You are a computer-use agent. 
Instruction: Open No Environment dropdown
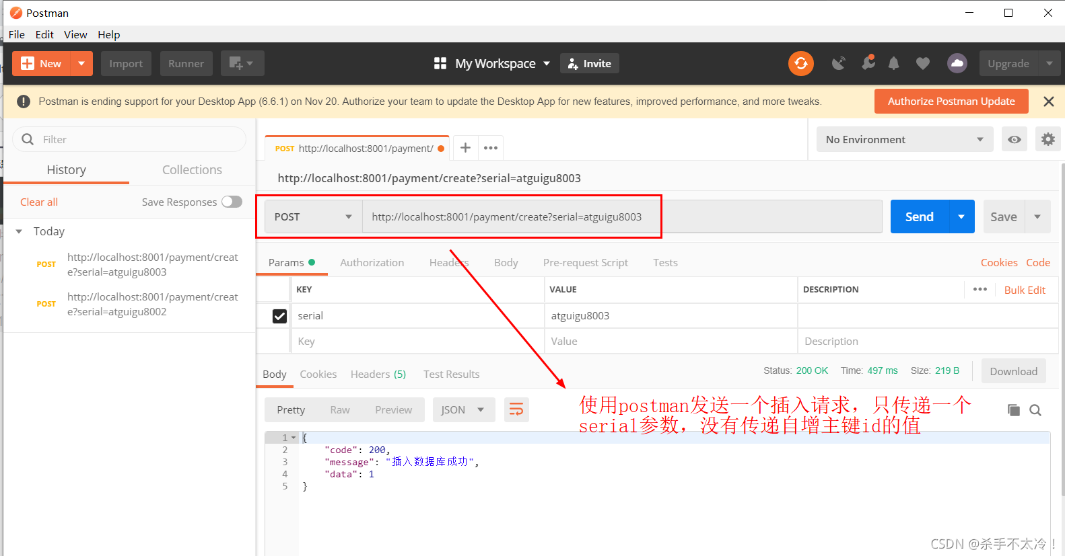905,139
